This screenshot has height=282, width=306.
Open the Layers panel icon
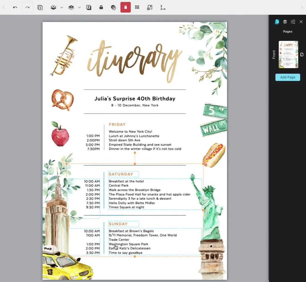(285, 22)
